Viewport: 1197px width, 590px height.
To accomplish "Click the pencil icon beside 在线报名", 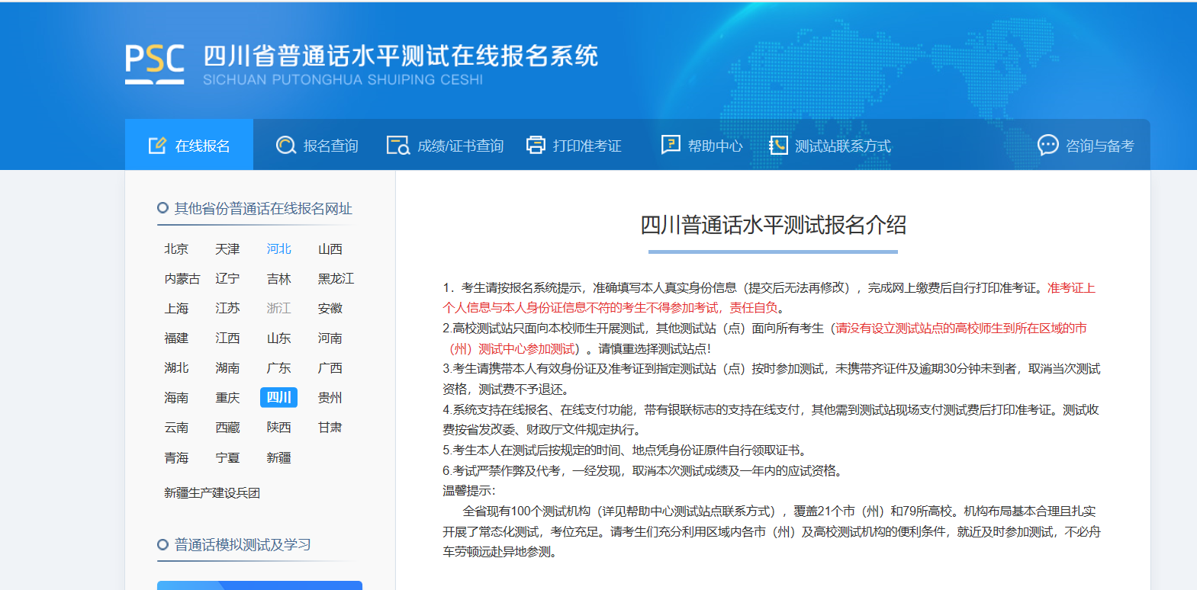I will coord(157,145).
